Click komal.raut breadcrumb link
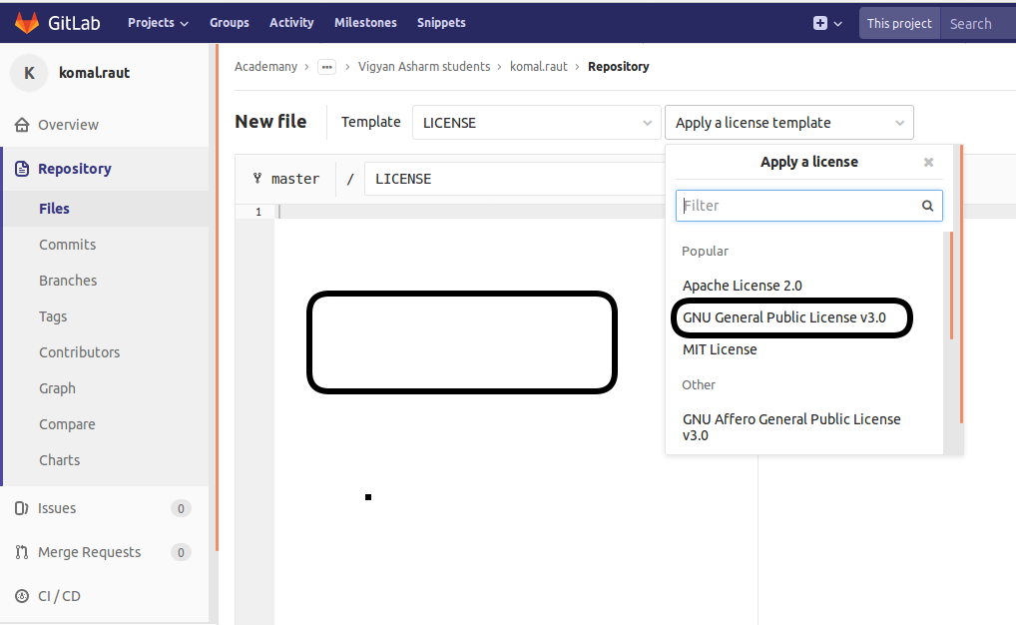 (539, 67)
